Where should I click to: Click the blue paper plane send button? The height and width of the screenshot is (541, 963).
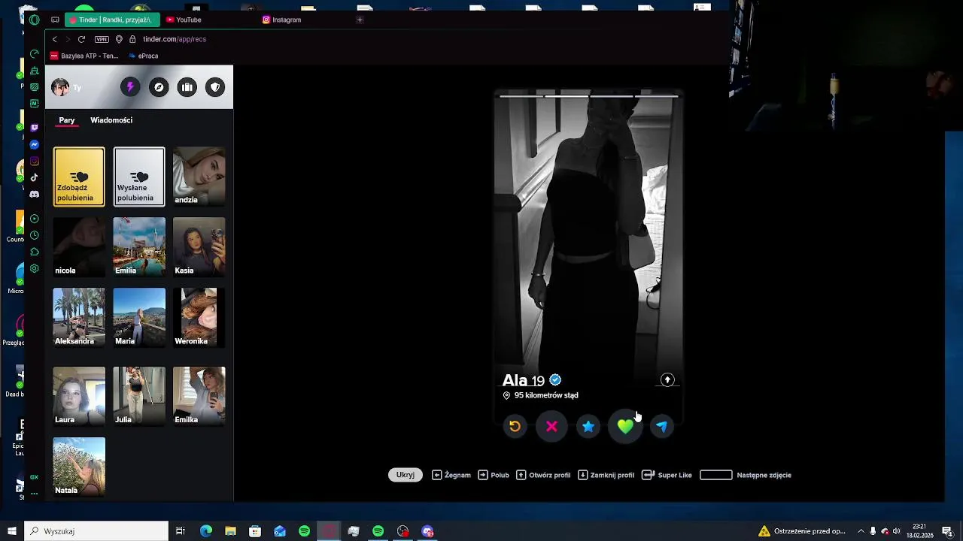[661, 426]
